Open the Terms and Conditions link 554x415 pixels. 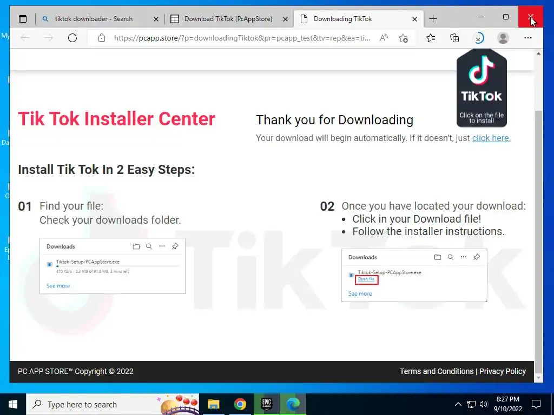click(x=437, y=371)
